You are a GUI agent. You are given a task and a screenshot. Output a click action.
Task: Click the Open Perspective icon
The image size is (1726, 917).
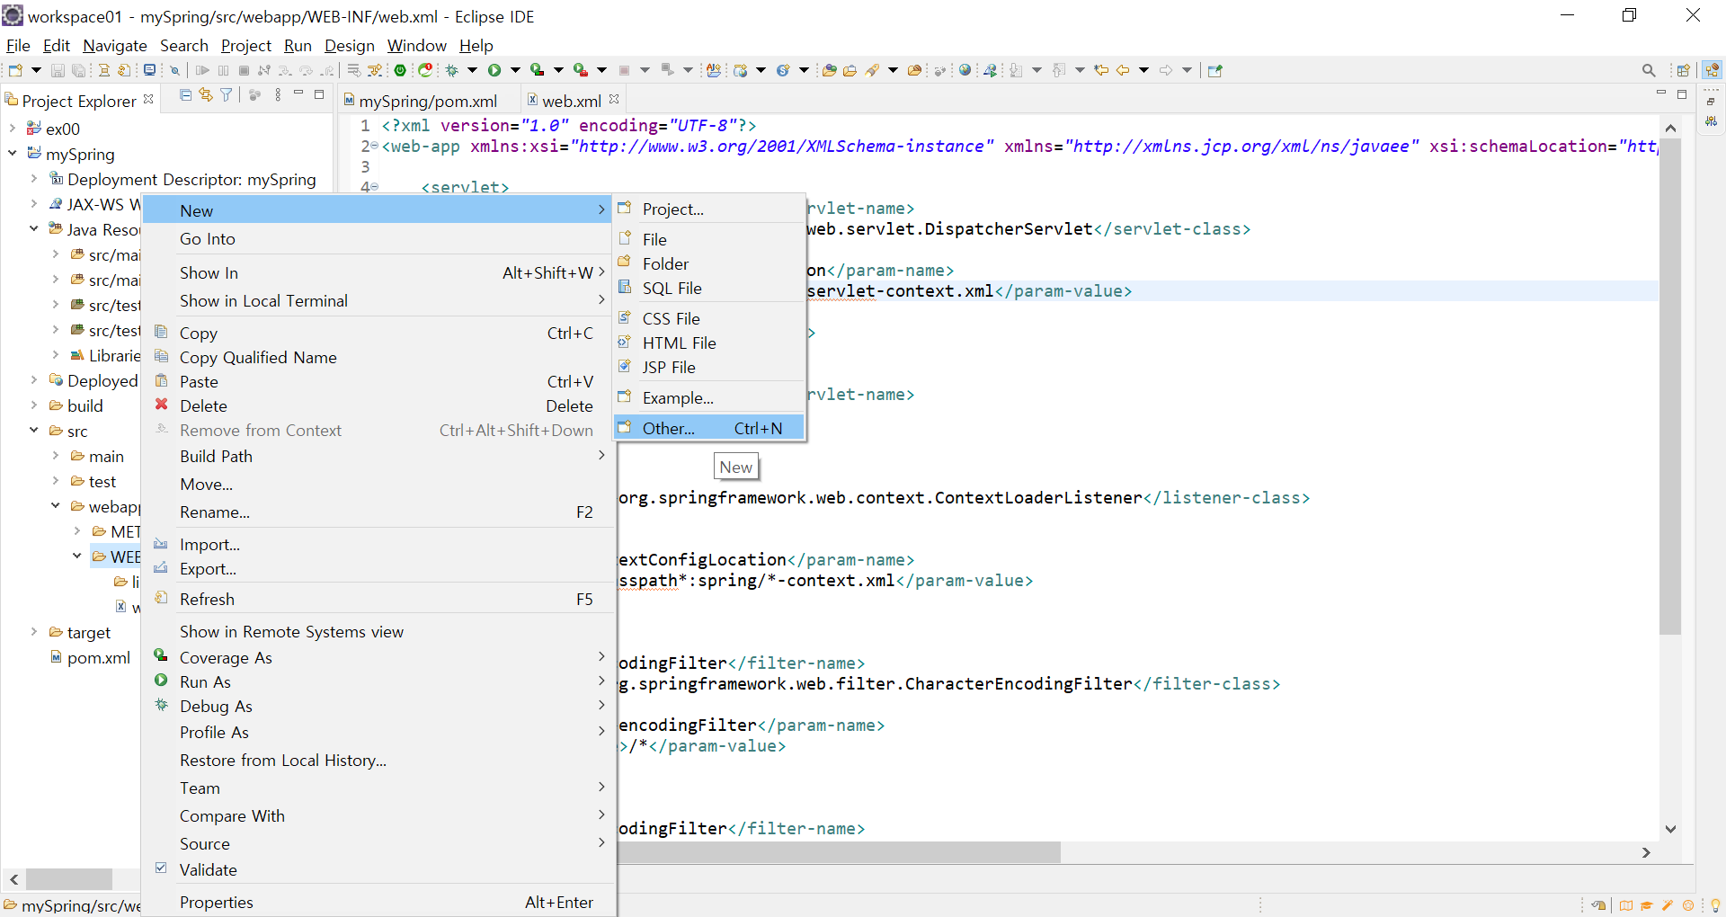(1683, 70)
